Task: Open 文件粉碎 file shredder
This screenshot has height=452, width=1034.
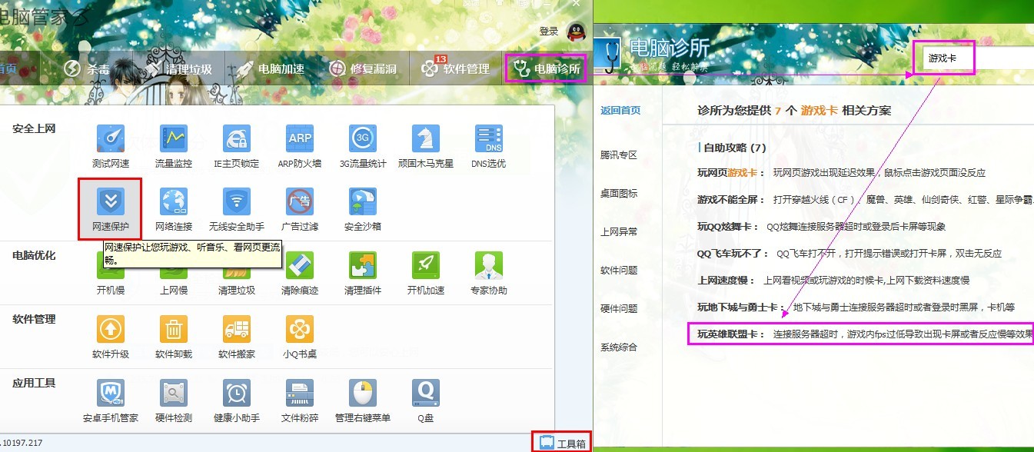Action: (x=300, y=401)
